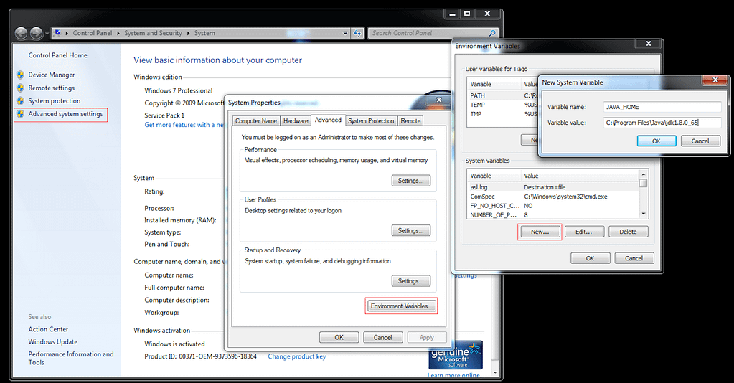The width and height of the screenshot is (734, 383).
Task: Click Cancel in System Properties dialog
Action: (382, 338)
